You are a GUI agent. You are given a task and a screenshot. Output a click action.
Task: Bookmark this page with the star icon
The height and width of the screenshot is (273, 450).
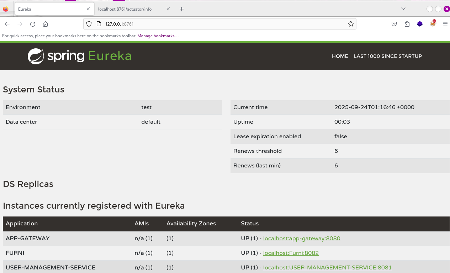[x=351, y=24]
